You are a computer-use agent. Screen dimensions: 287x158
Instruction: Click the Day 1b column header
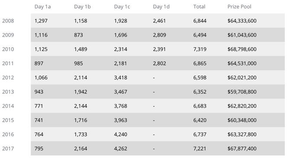pos(82,7)
